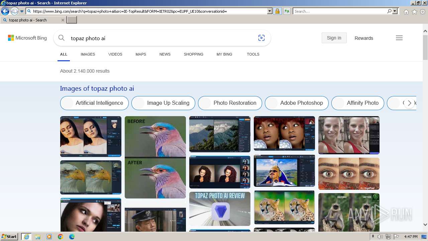
Task: Select the Affinity Photo filter chip
Action: click(358, 103)
